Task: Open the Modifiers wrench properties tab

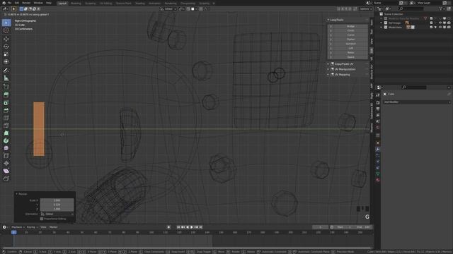Action: point(377,149)
